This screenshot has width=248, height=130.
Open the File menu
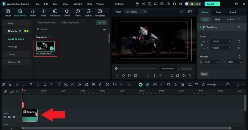[38, 4]
